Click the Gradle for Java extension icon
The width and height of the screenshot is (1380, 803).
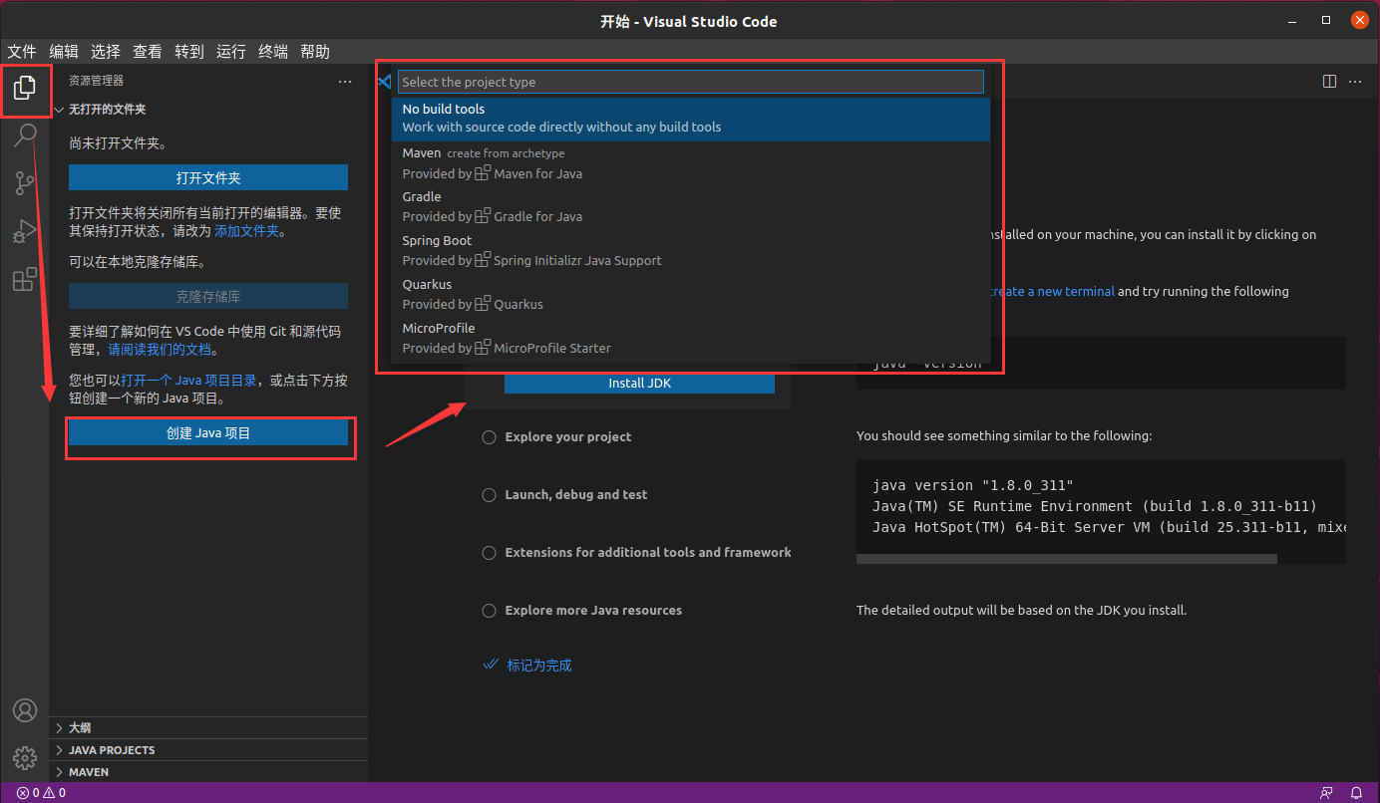[483, 216]
